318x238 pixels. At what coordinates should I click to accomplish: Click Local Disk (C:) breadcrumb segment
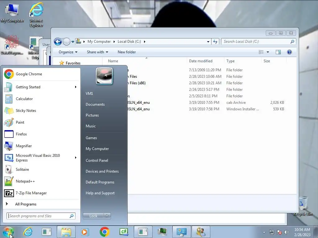(129, 42)
